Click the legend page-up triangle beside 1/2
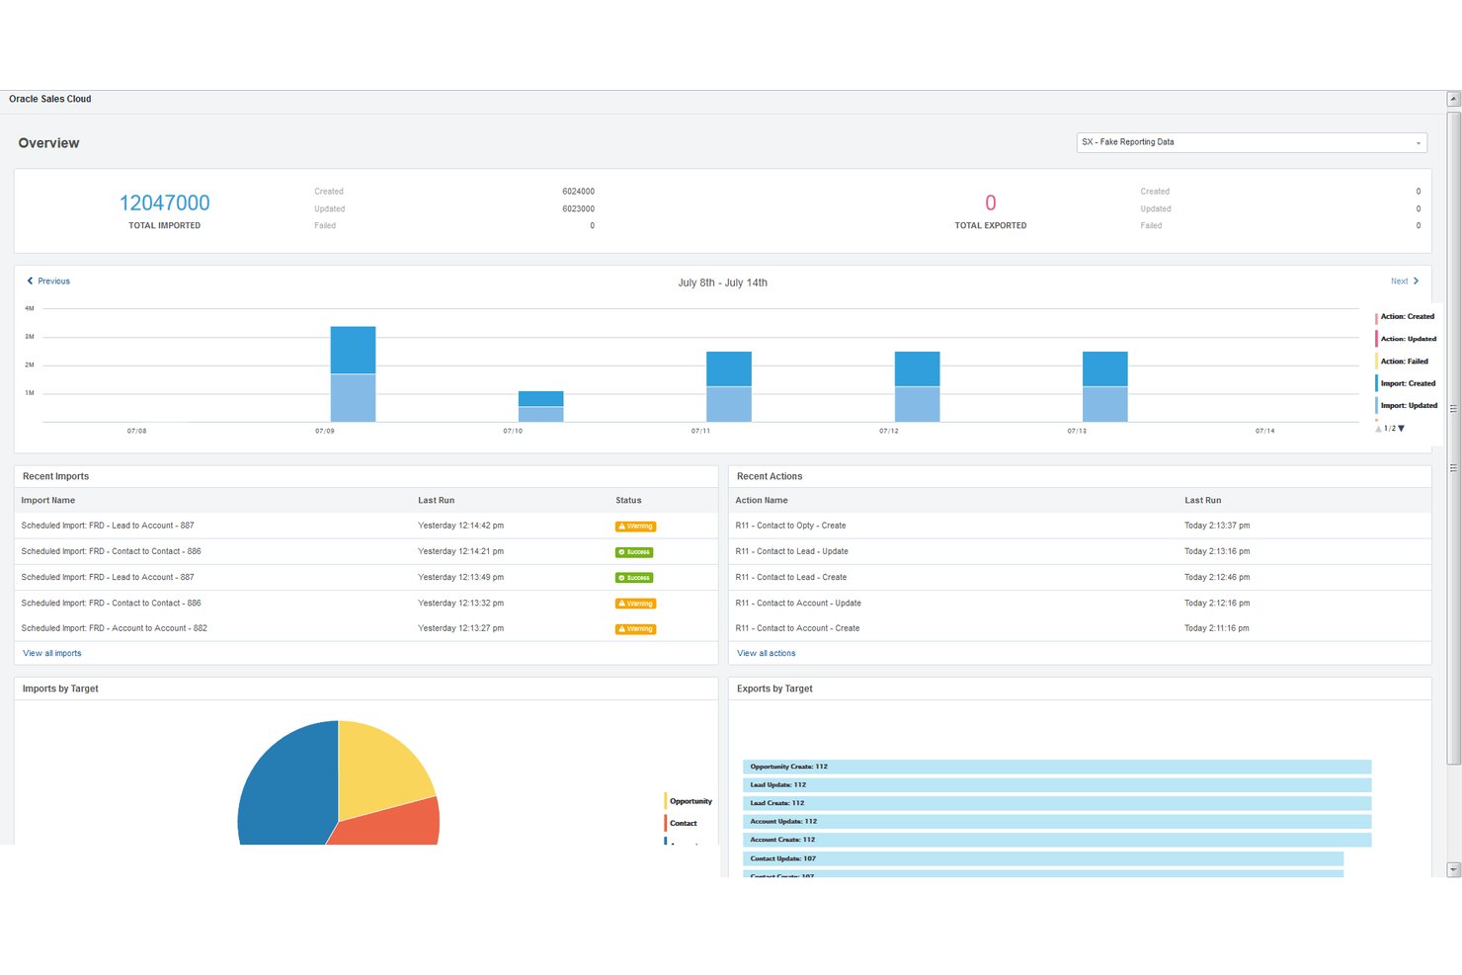 (1379, 429)
